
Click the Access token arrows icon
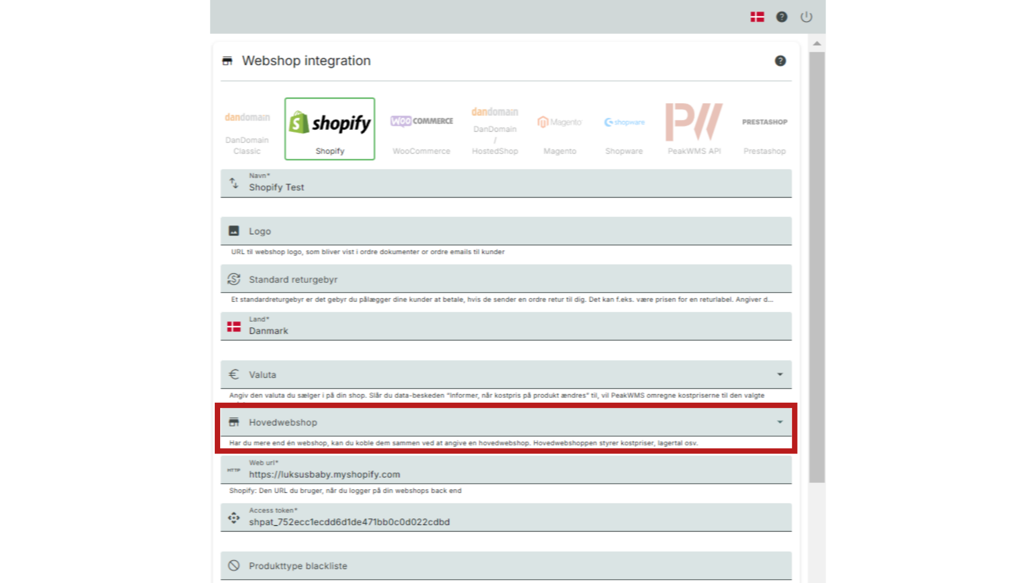click(x=234, y=518)
